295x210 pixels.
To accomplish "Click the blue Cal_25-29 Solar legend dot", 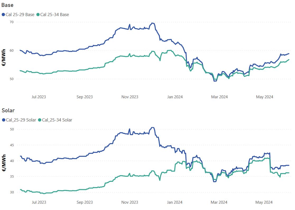I will 3,120.
